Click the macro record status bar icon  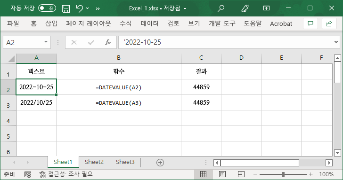(28, 174)
